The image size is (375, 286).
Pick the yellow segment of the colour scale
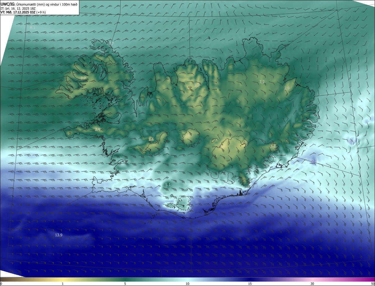(63, 279)
